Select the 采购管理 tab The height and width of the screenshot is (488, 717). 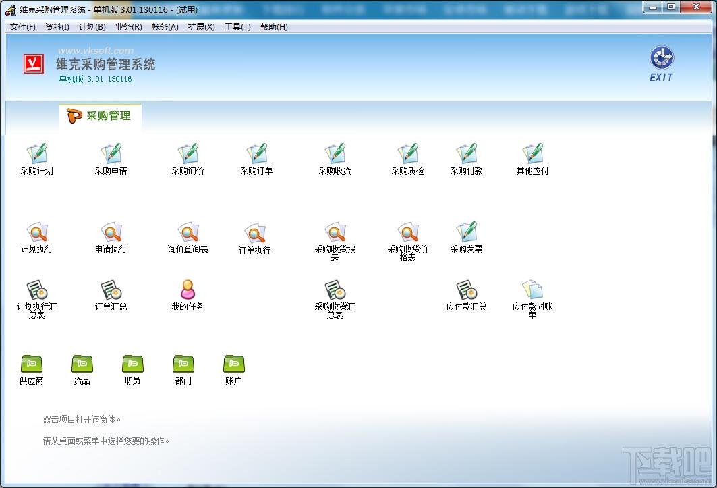(x=100, y=116)
